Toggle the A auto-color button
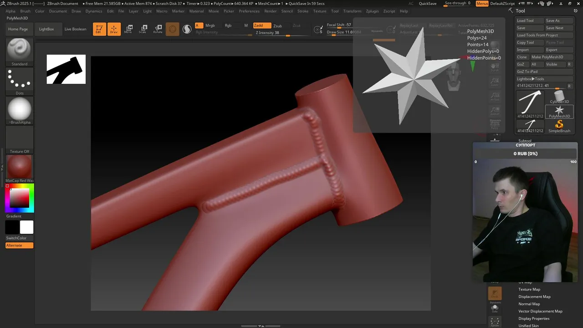The height and width of the screenshot is (328, 583). pyautogui.click(x=199, y=26)
